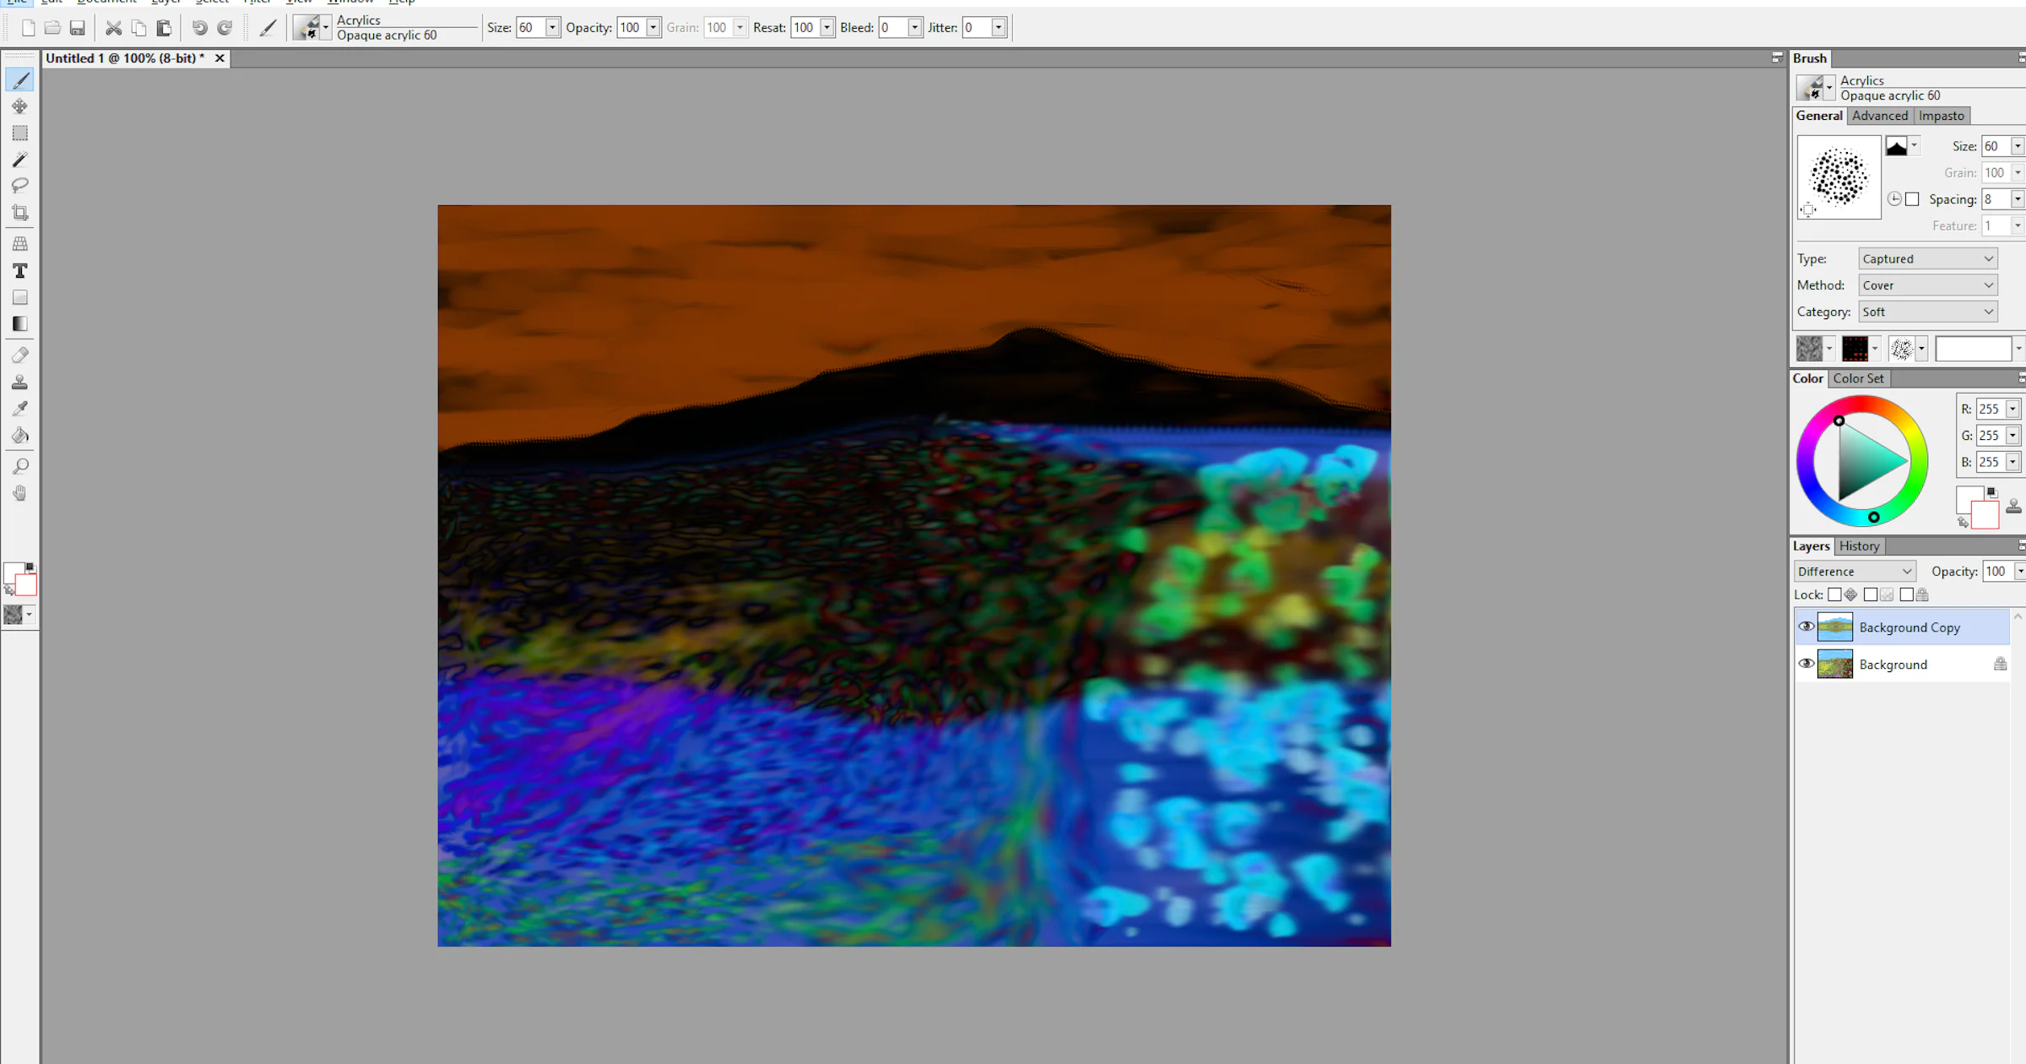Select the Eyedropper tool
The width and height of the screenshot is (2026, 1064).
click(x=20, y=409)
